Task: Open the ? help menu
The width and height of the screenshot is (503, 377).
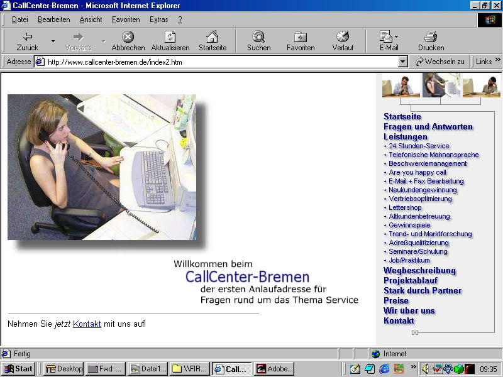Action: [x=180, y=19]
